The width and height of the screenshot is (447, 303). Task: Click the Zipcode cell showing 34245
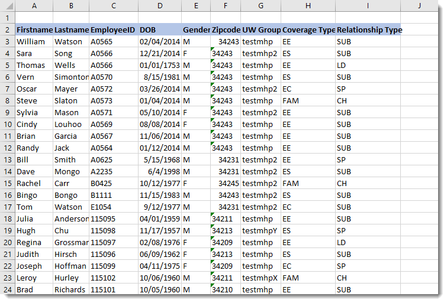coord(225,183)
